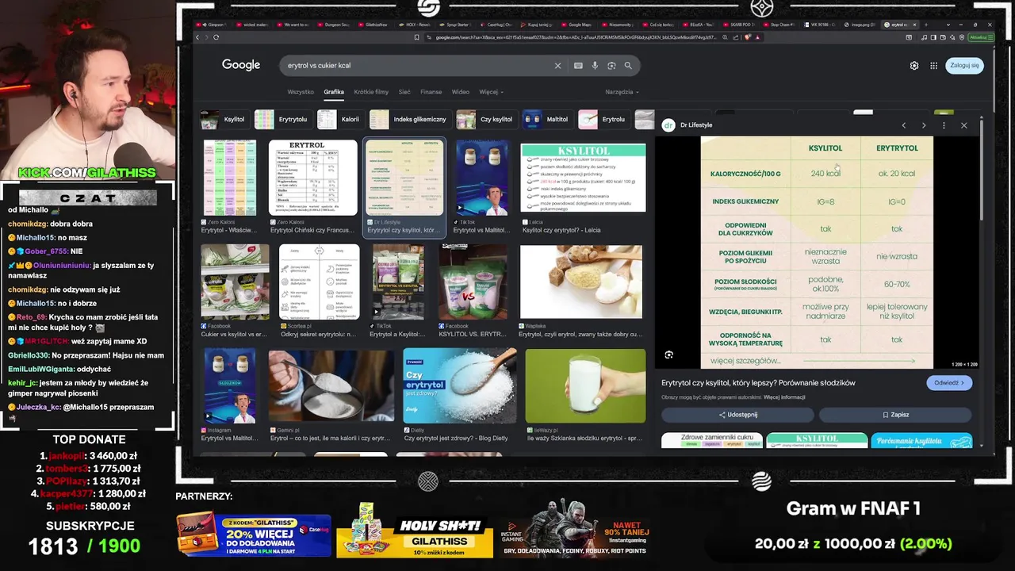Open the preview title Erytrytol czy ksylitol link
The height and width of the screenshot is (571, 1015).
point(758,383)
